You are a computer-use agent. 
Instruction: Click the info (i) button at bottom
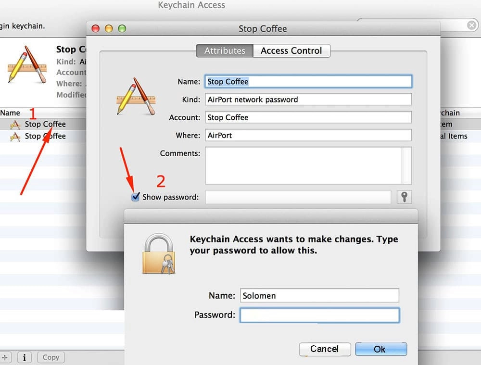24,357
